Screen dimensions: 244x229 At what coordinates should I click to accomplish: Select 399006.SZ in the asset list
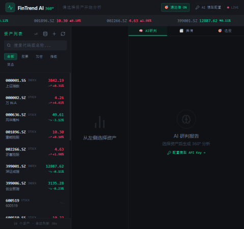pyautogui.click(x=35, y=186)
